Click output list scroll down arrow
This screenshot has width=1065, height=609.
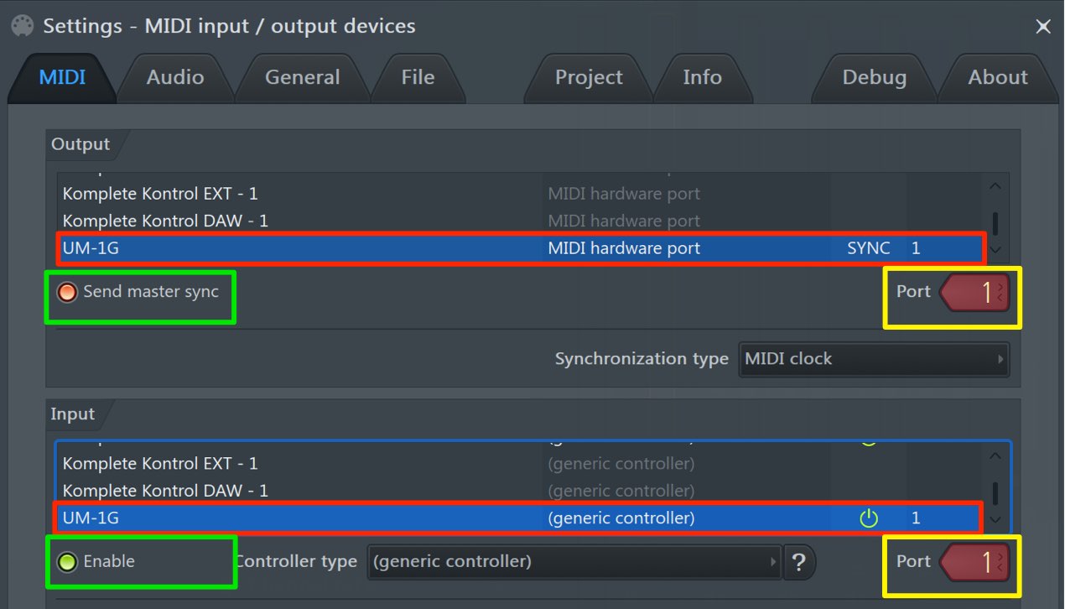995,249
